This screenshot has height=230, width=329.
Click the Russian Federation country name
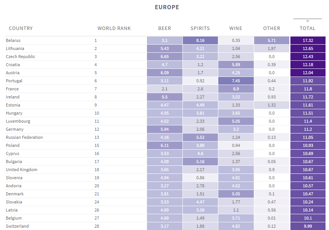point(24,137)
